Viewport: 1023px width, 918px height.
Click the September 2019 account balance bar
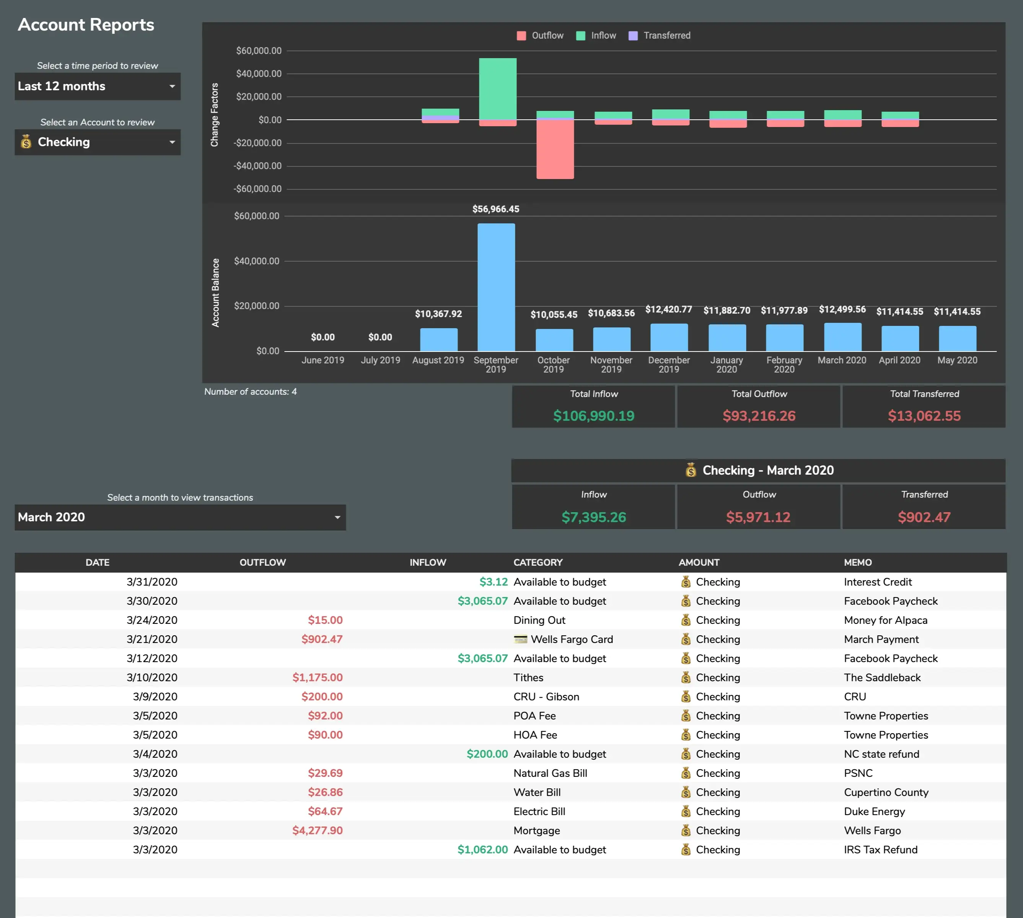point(496,287)
